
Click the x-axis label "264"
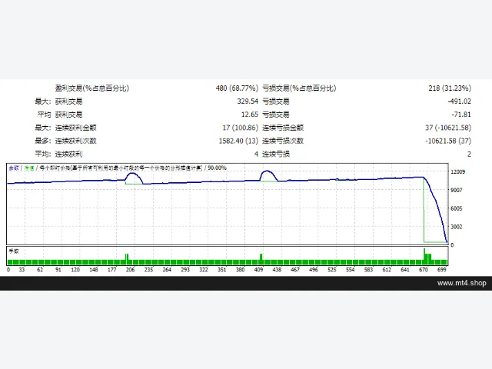point(167,270)
